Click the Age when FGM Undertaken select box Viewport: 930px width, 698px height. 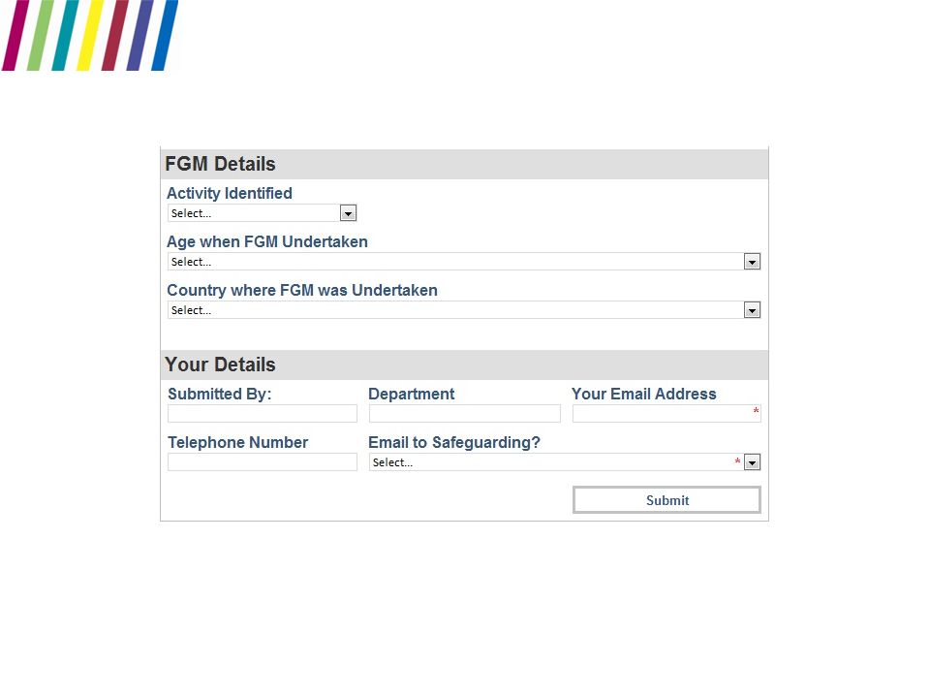[x=464, y=262]
